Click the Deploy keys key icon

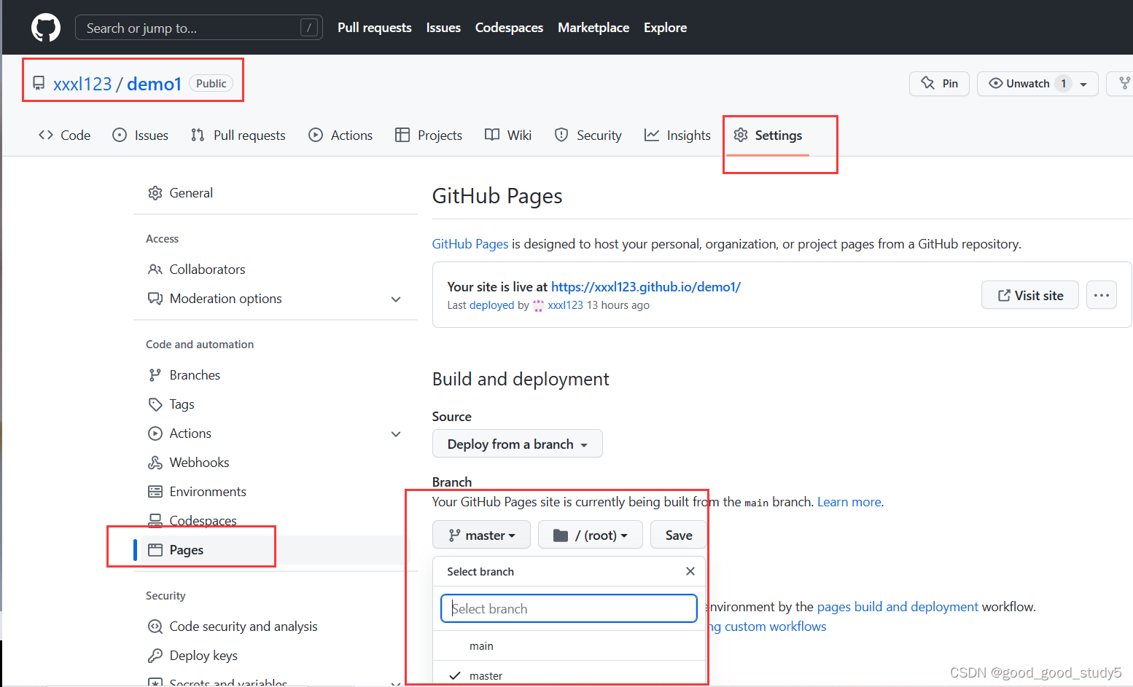tap(155, 656)
